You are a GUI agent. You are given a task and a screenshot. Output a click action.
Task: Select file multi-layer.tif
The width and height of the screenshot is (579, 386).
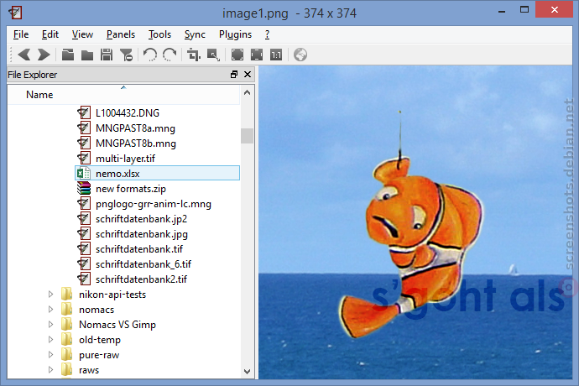click(x=125, y=158)
